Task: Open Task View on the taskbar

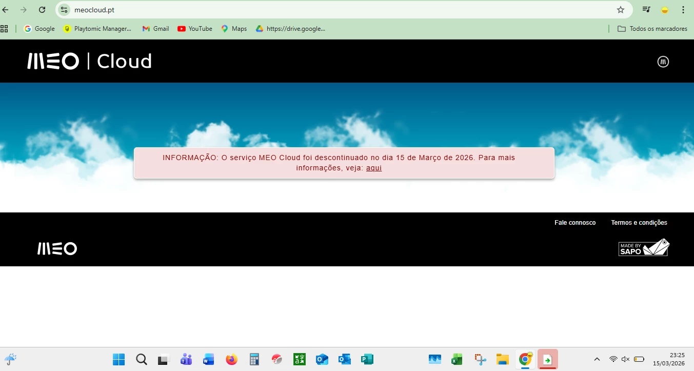Action: tap(164, 359)
